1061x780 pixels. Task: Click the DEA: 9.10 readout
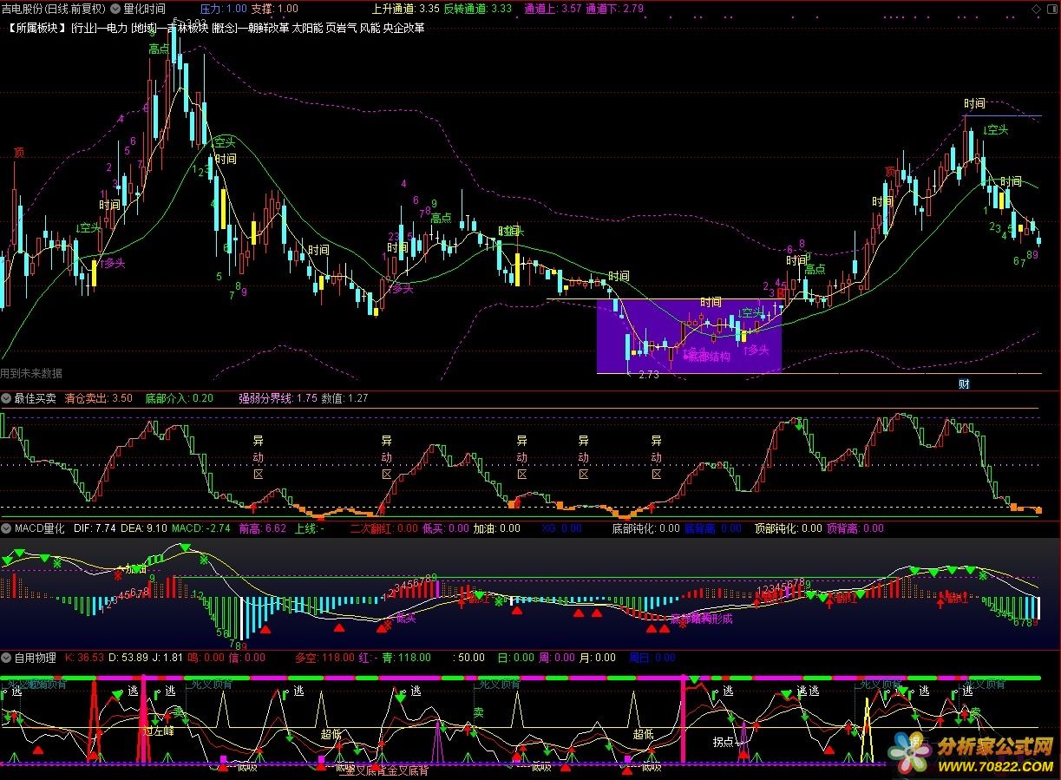click(143, 528)
